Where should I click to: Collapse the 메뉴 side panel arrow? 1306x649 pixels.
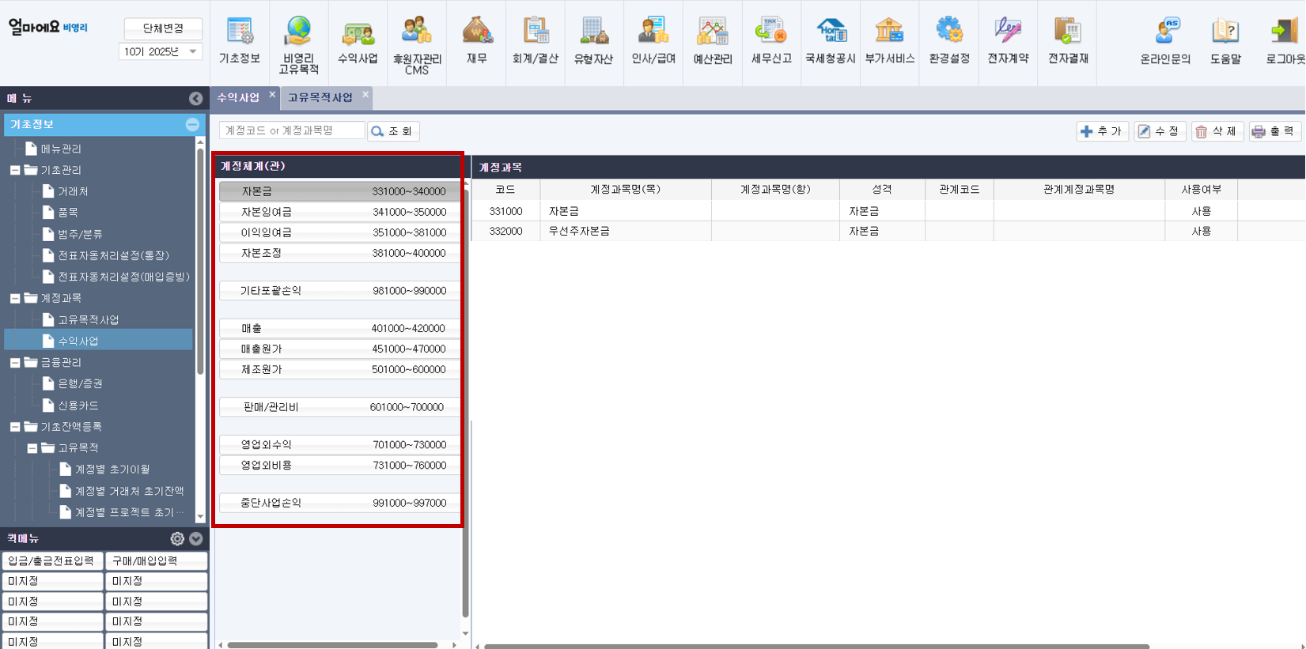(195, 98)
